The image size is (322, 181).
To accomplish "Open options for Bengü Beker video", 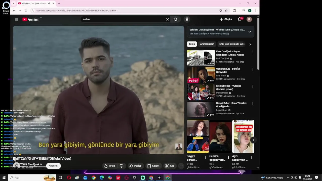I will click(x=253, y=104).
